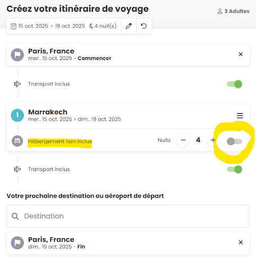The height and width of the screenshot is (272, 256).
Task: Click the Destination search field
Action: (x=128, y=216)
